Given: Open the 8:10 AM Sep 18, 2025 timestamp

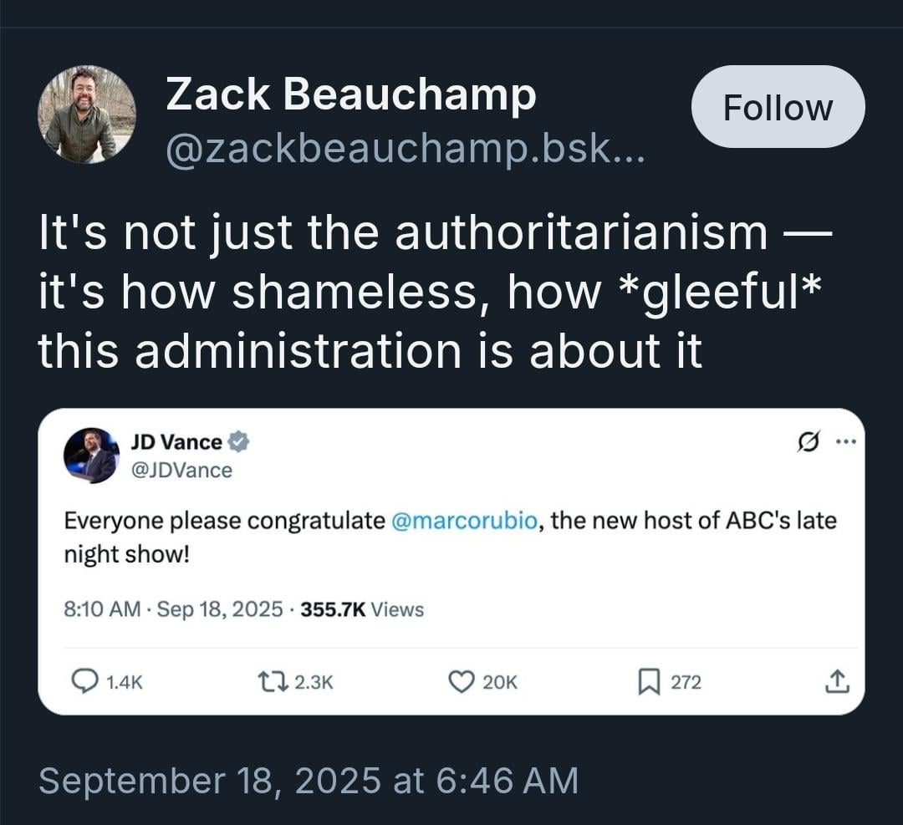Looking at the screenshot, I should tap(173, 609).
